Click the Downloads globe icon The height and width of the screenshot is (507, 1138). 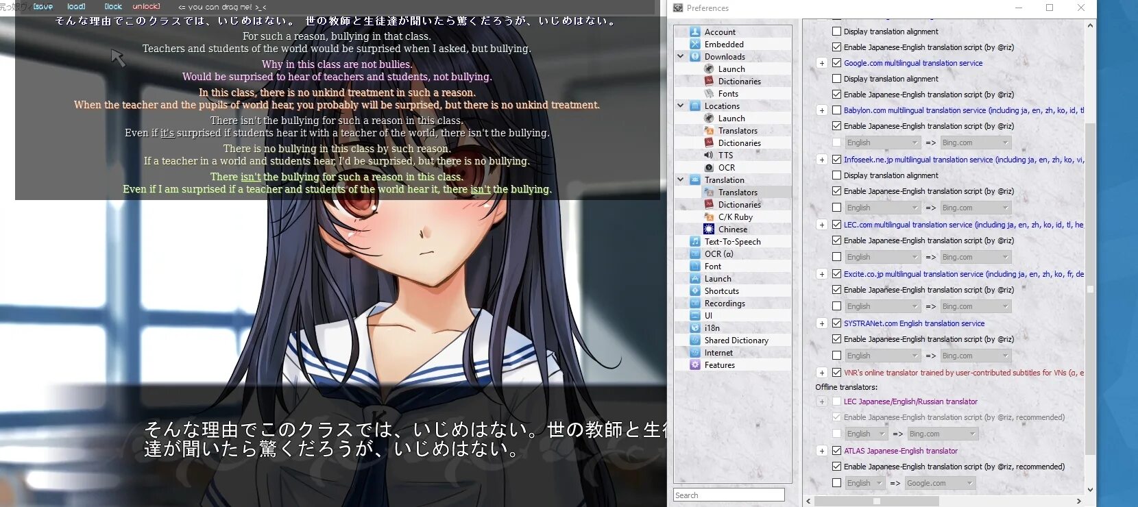[695, 57]
